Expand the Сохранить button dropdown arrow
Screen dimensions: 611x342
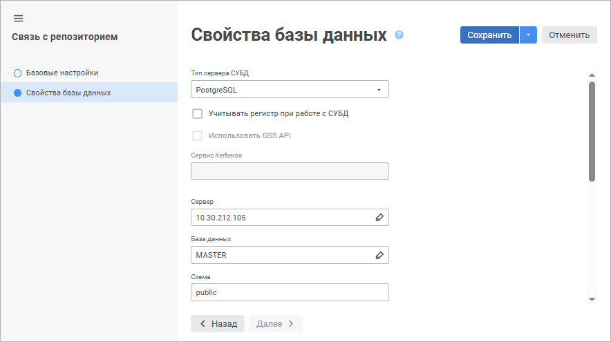tap(528, 35)
